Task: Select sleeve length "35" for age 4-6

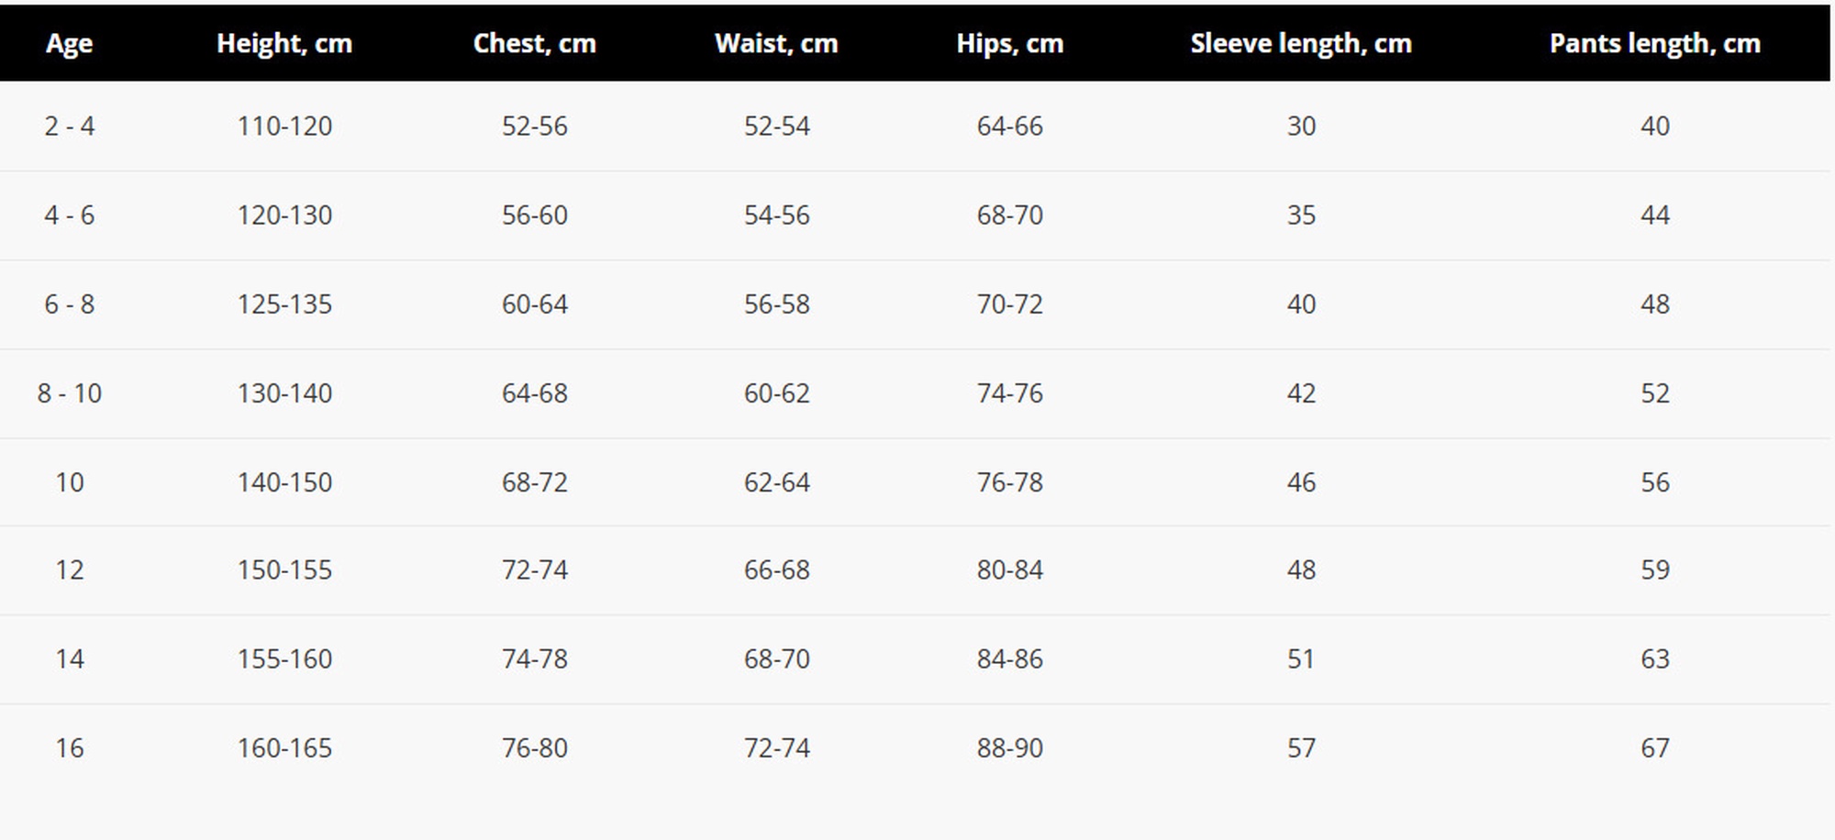Action: point(1300,215)
